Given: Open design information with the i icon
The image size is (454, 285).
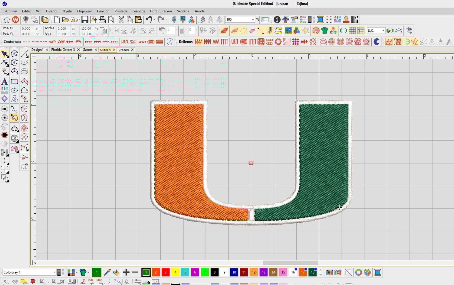Looking at the screenshot, I should pos(277,20).
